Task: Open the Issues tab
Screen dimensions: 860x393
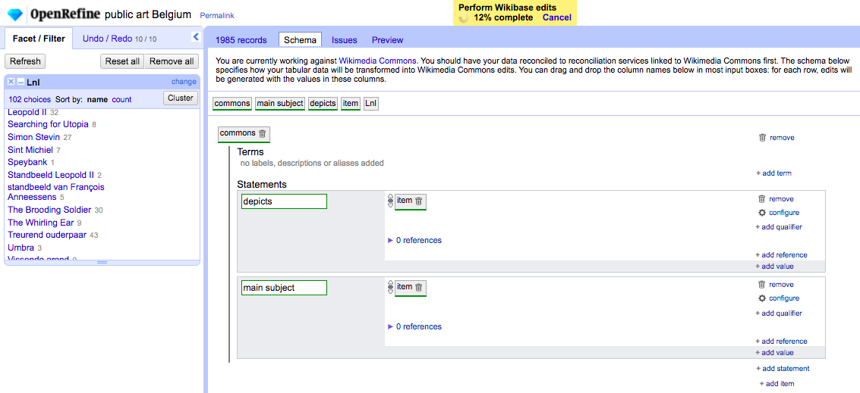Action: point(345,40)
